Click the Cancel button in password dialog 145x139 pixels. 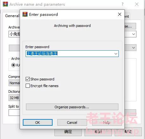click(72, 123)
